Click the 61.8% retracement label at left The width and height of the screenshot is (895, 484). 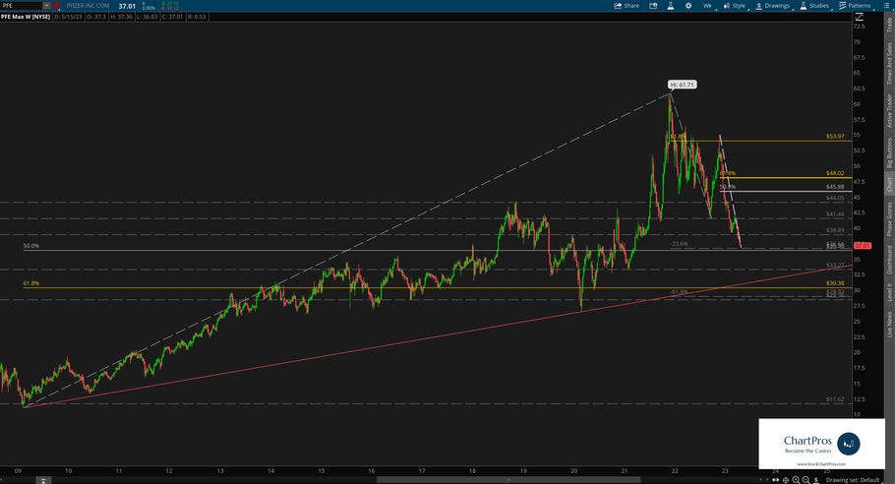(x=31, y=283)
